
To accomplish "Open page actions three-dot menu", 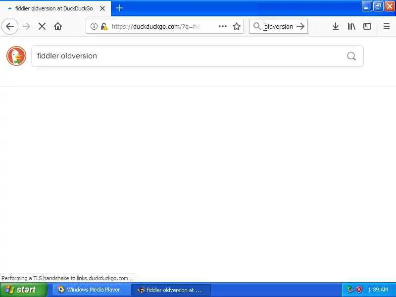I will tap(222, 26).
